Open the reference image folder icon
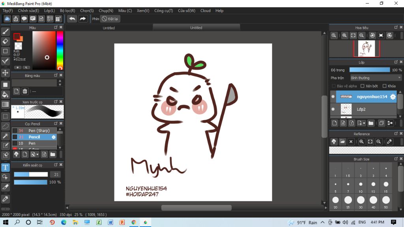The width and height of the screenshot is (404, 227). tap(342, 141)
